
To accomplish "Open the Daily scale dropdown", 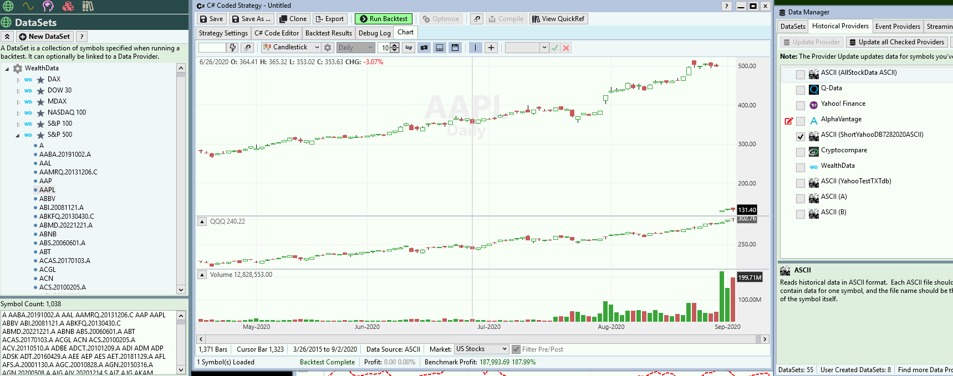I will click(x=355, y=48).
